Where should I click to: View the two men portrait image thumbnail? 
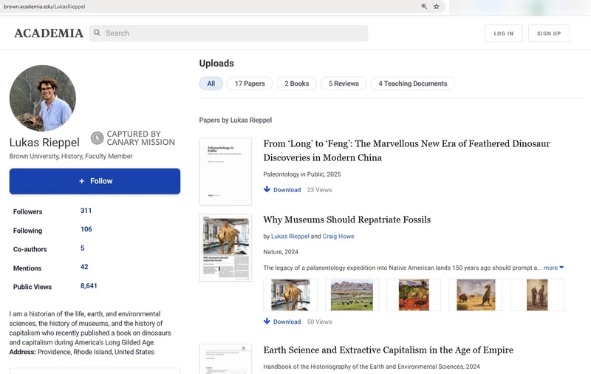tap(537, 295)
